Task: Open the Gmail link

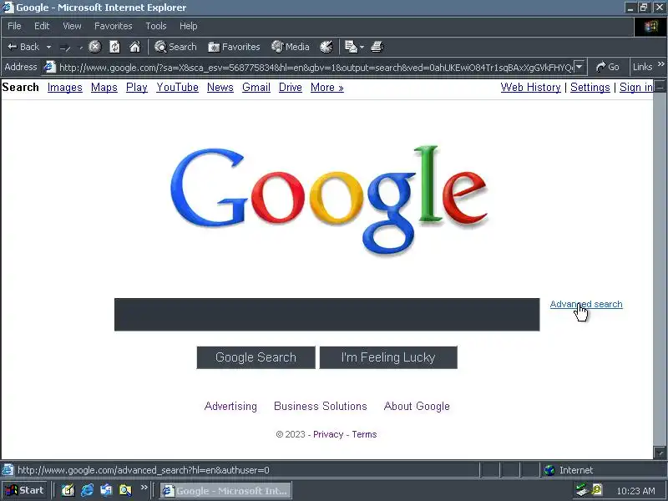Action: coord(256,88)
